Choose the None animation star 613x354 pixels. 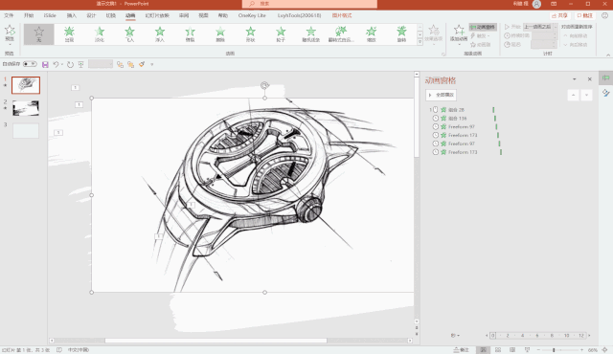[38, 33]
